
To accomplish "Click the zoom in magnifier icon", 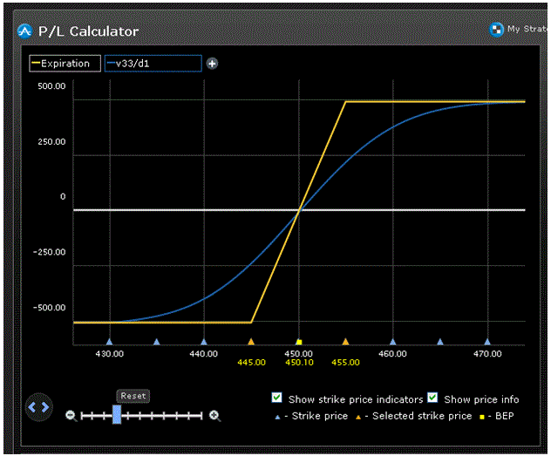I will pos(214,416).
